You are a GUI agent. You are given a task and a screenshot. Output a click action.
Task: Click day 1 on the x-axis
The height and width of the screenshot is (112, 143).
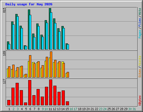[9, 109]
